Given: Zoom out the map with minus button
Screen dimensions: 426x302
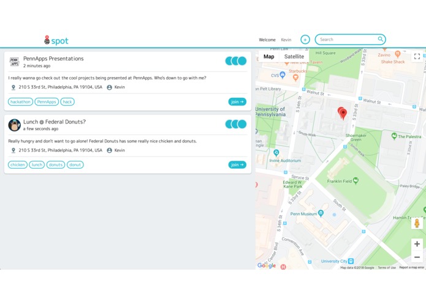Looking at the screenshot, I should coord(417,257).
